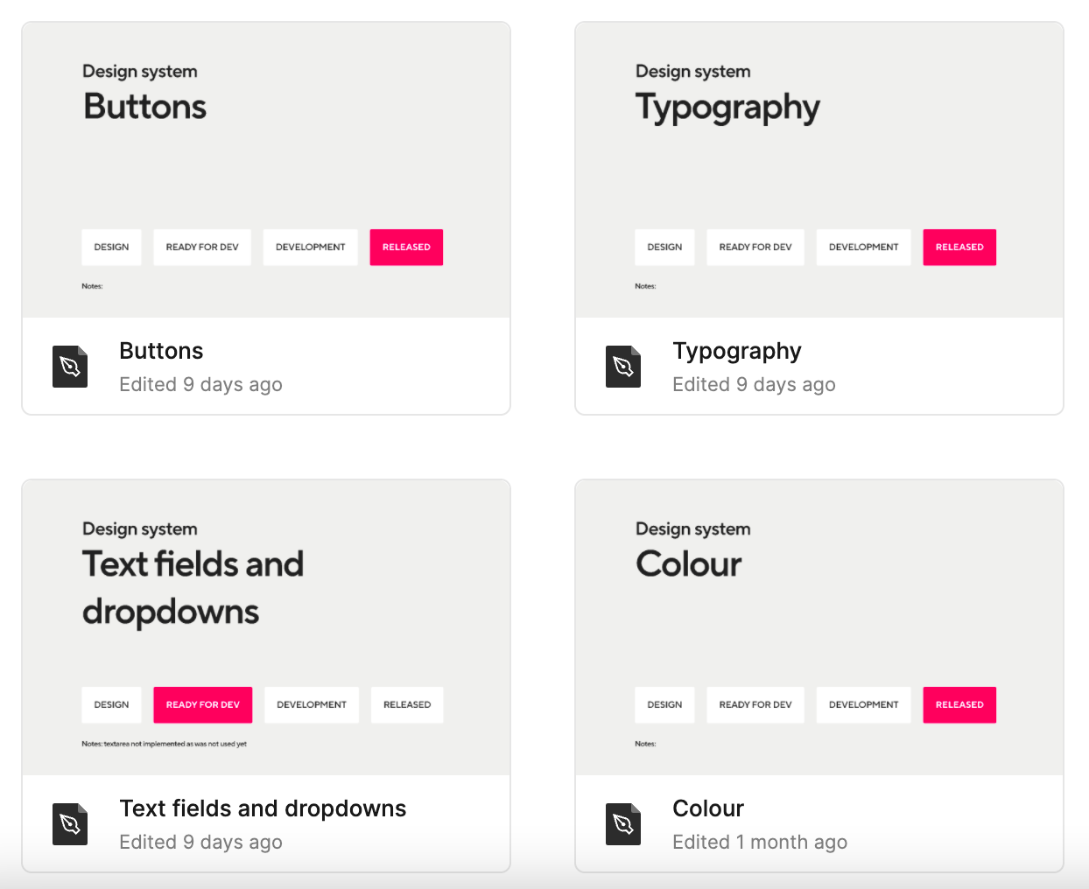Open the Text fields and dropdowns thumbnail
Screen dimensions: 1089x889
[266, 627]
